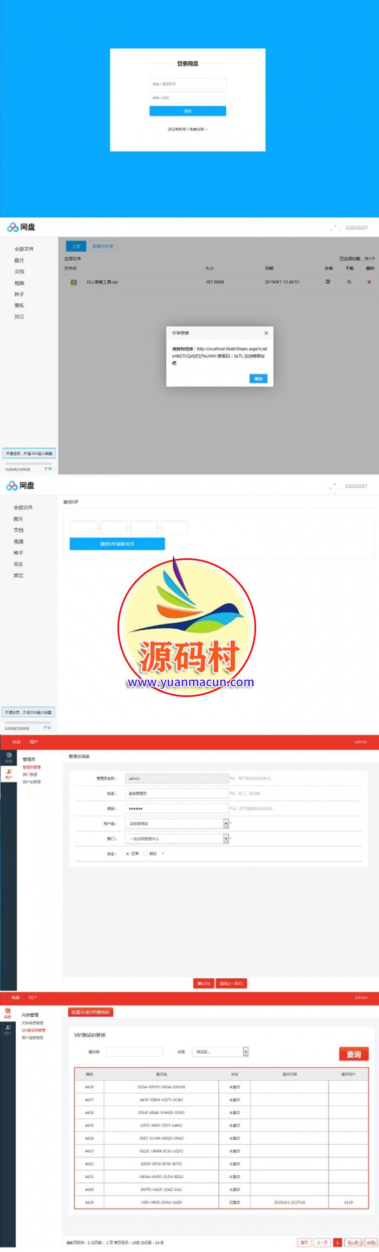Click the share icon for DLL修复工具.zip

[328, 282]
